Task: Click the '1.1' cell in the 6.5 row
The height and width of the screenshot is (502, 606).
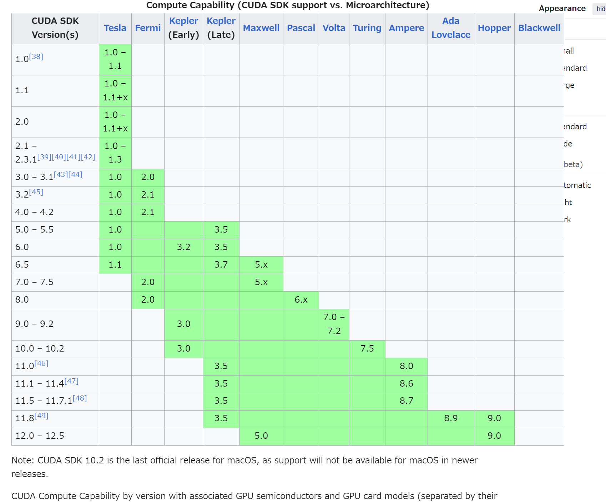Action: (115, 265)
